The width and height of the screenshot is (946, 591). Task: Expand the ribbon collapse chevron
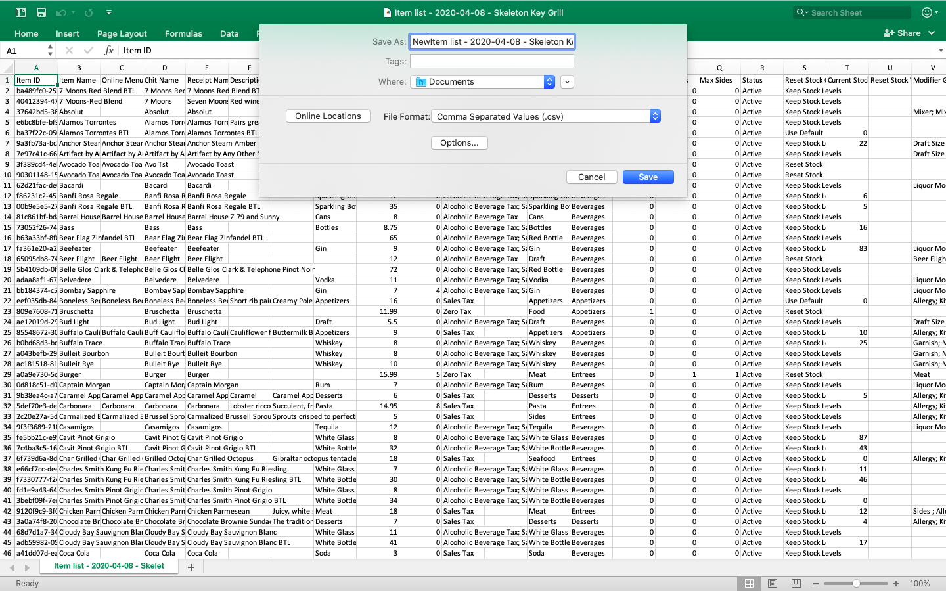pyautogui.click(x=932, y=33)
